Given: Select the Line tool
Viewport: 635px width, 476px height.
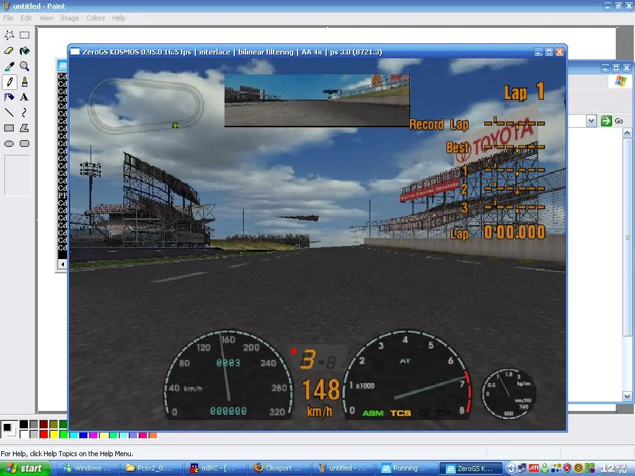Looking at the screenshot, I should point(9,113).
